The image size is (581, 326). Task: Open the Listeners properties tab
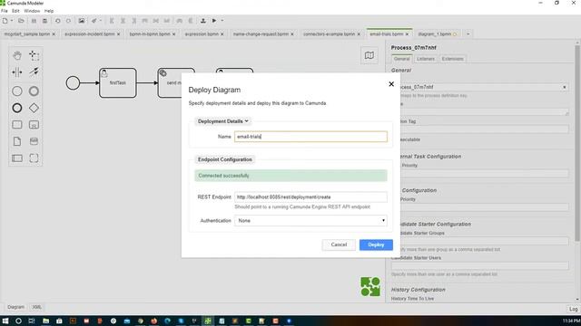426,59
